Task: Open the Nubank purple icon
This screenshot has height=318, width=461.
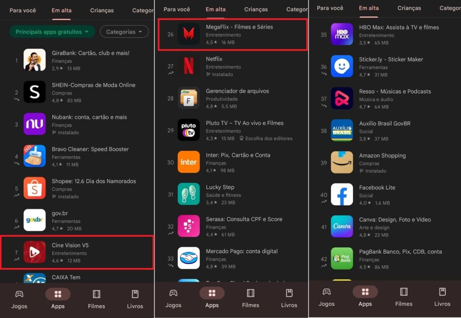Action: [x=34, y=124]
